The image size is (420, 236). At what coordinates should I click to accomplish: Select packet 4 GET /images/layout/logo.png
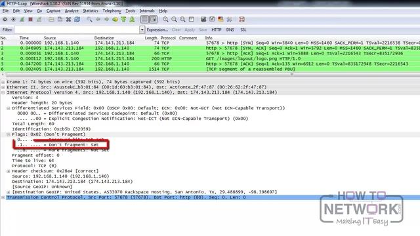click(210, 58)
